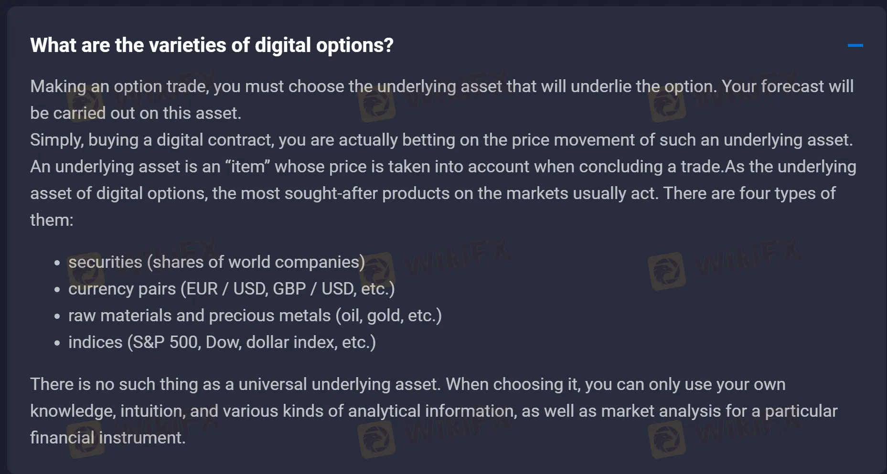Select the "securities (shares of world companies)" list item
887x474 pixels.
216,262
